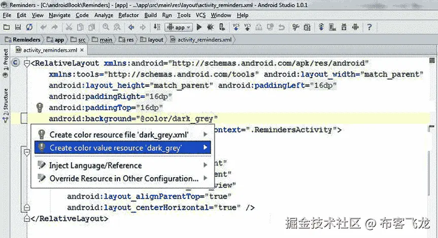The width and height of the screenshot is (438, 238).
Task: Open Find with the magnifier icon
Action: coord(106,27)
